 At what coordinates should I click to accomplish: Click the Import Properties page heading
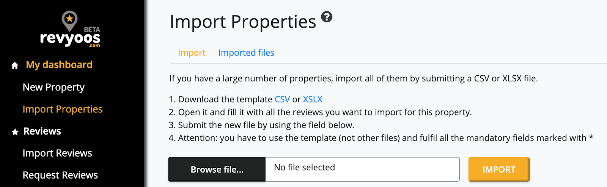pos(243,22)
